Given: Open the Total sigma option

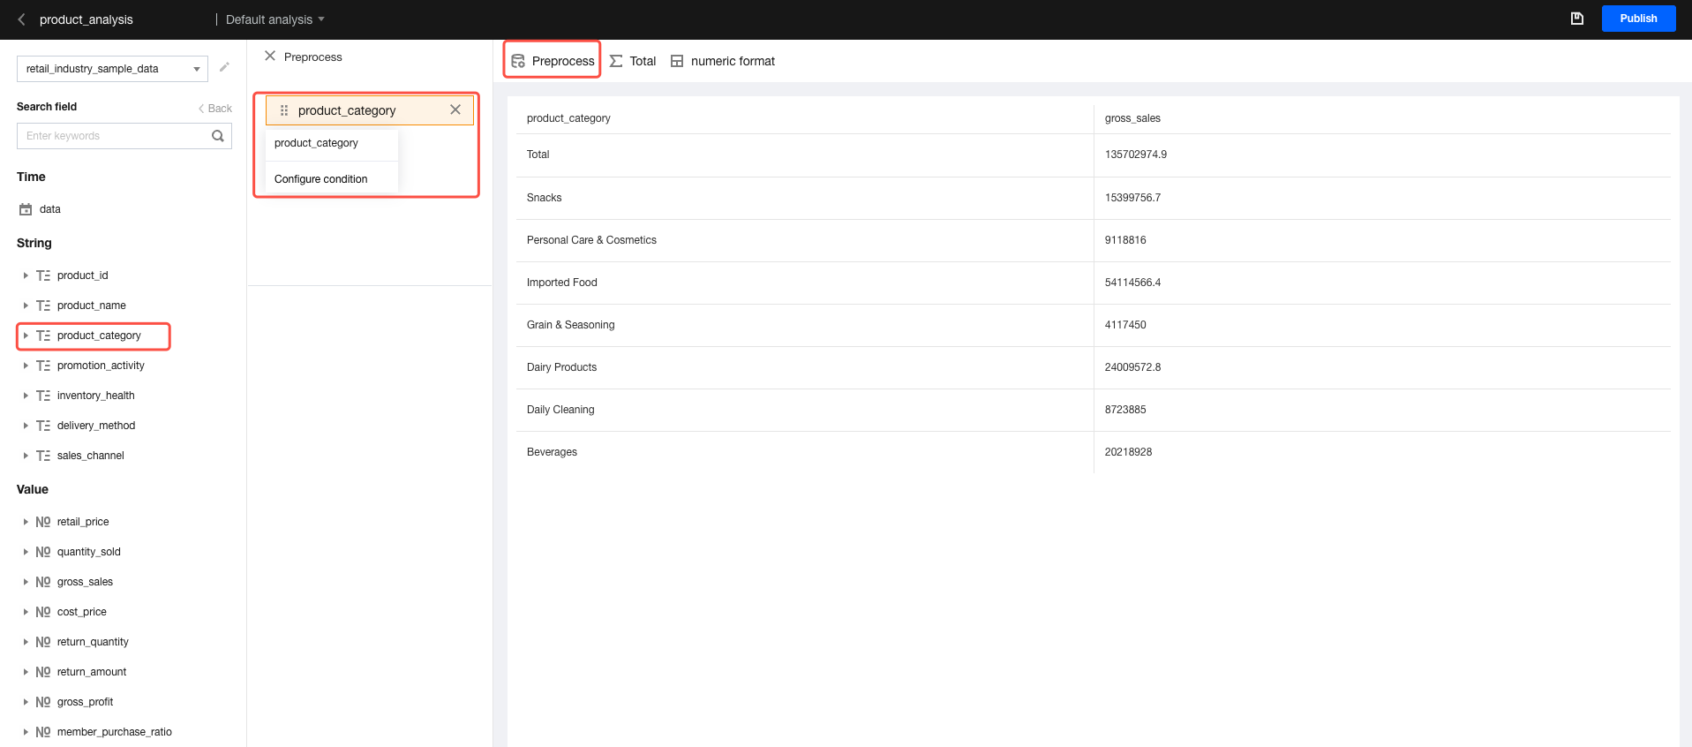Looking at the screenshot, I should 633,61.
